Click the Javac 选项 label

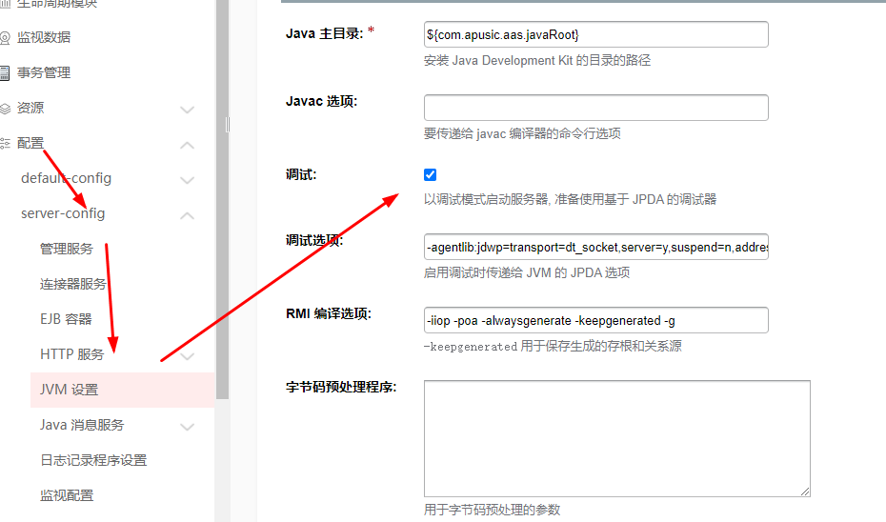pyautogui.click(x=321, y=101)
